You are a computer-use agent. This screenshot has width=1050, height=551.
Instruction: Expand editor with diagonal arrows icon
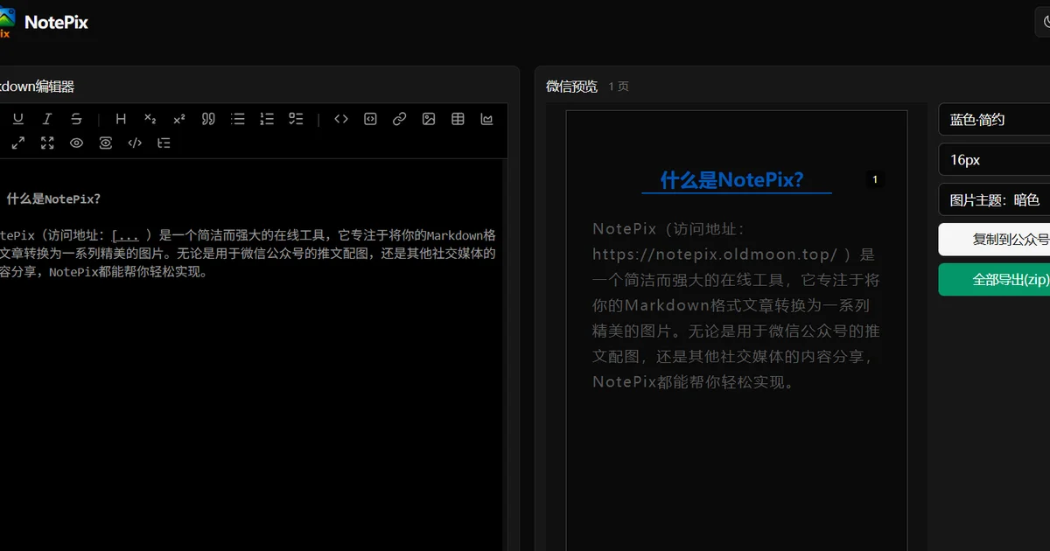pos(18,143)
